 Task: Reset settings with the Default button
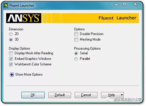pyautogui.click(x=60, y=95)
